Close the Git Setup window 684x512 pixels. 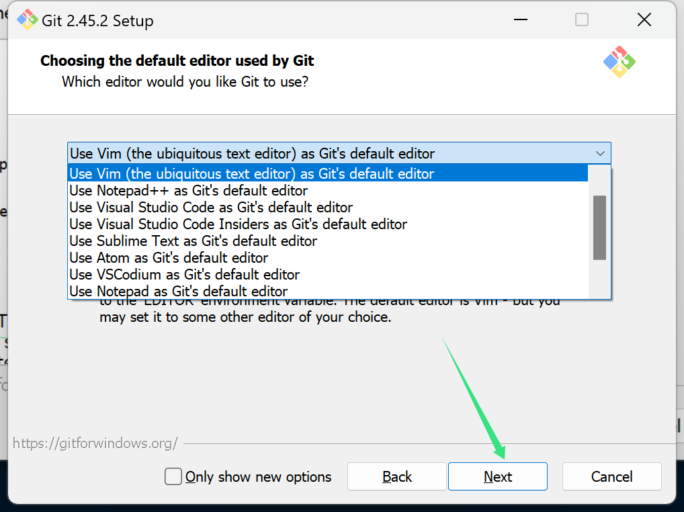pos(644,20)
